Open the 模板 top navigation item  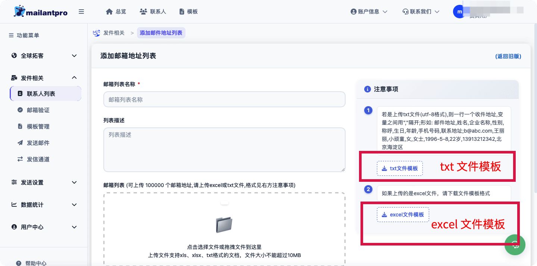pyautogui.click(x=188, y=12)
